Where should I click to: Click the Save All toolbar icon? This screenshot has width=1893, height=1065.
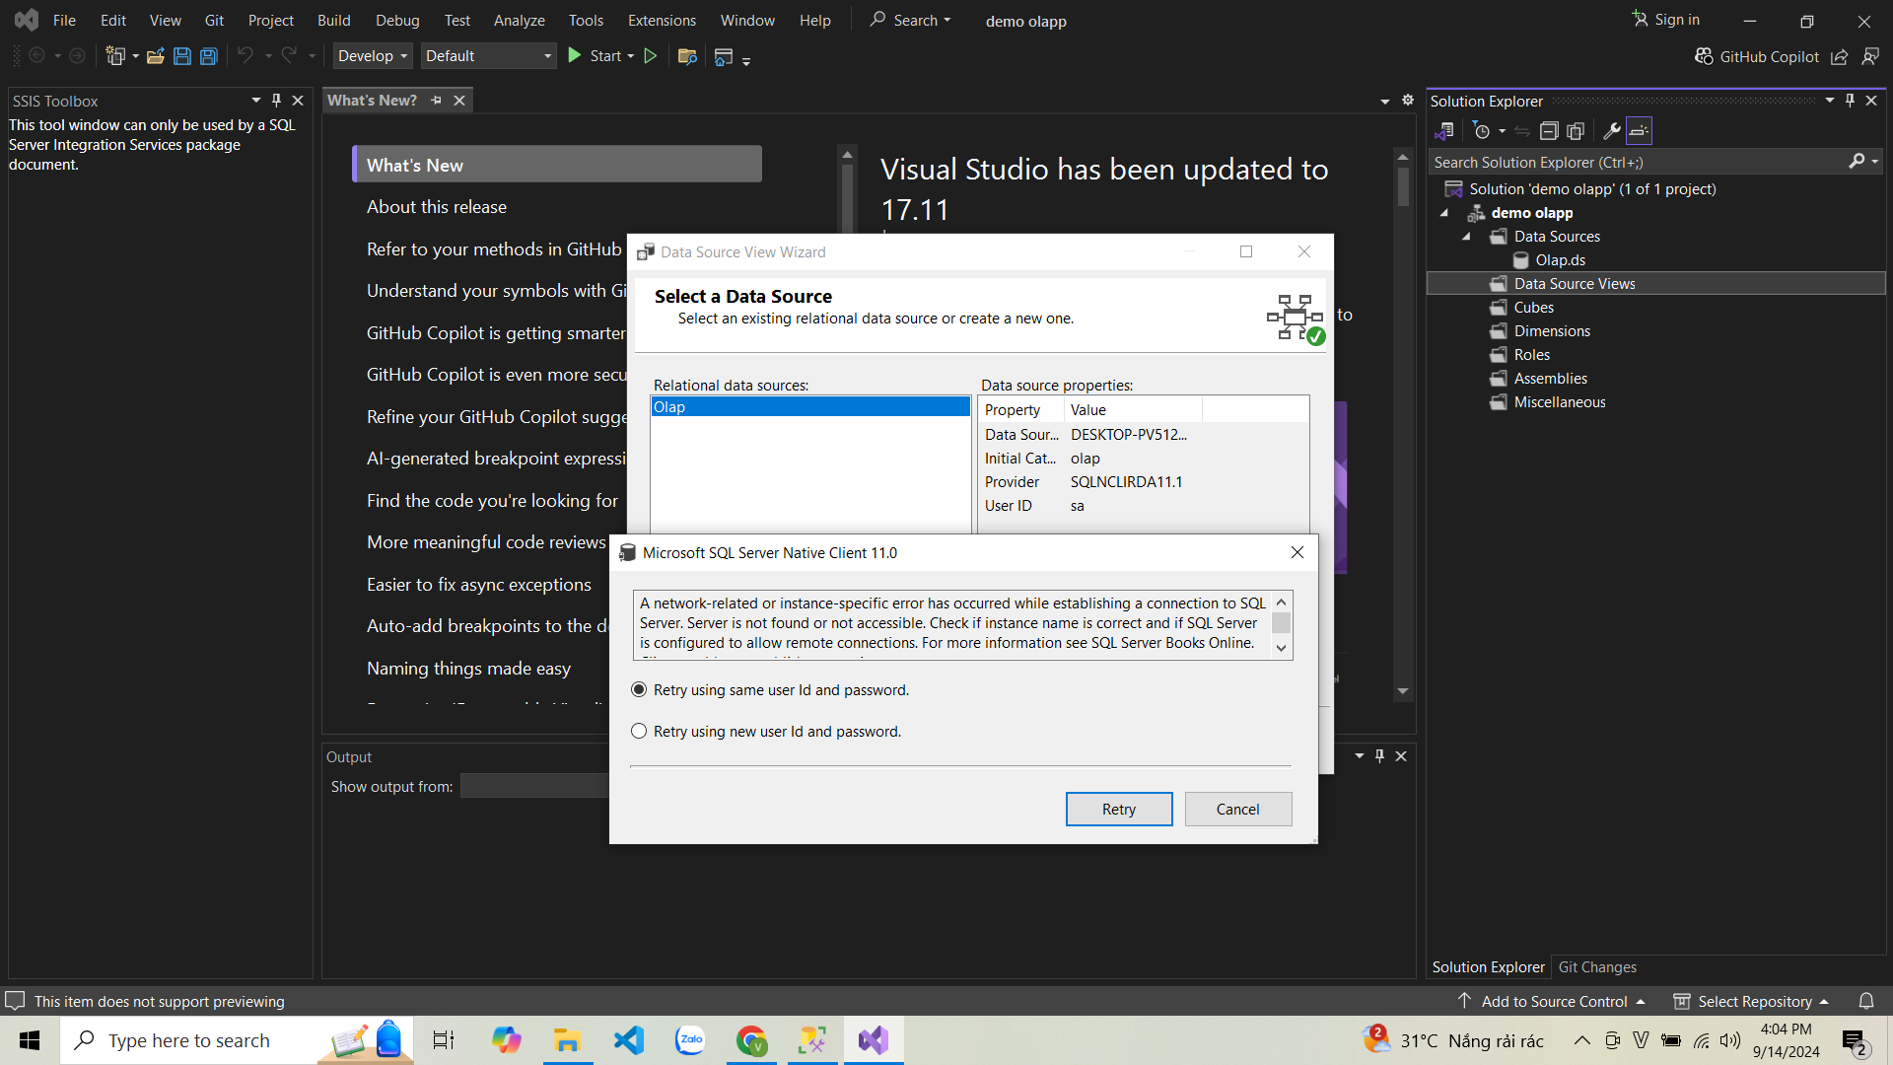209,56
